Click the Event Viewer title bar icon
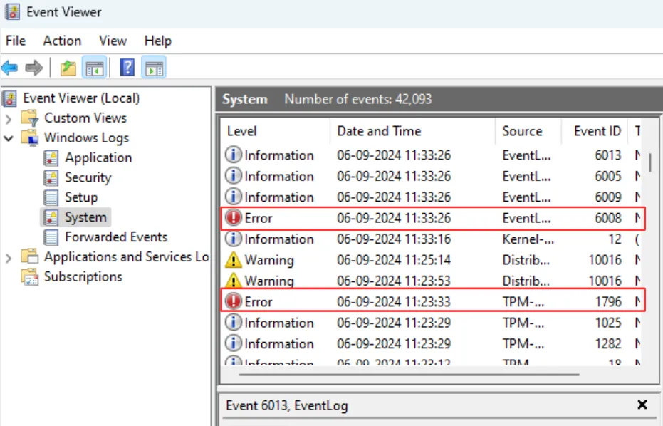This screenshot has width=663, height=426. (x=12, y=12)
